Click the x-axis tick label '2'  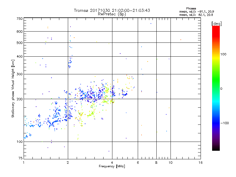(68, 163)
